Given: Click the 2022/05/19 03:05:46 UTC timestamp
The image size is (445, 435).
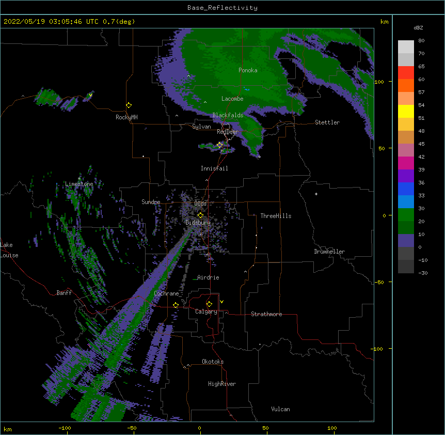Looking at the screenshot, I should tap(51, 22).
